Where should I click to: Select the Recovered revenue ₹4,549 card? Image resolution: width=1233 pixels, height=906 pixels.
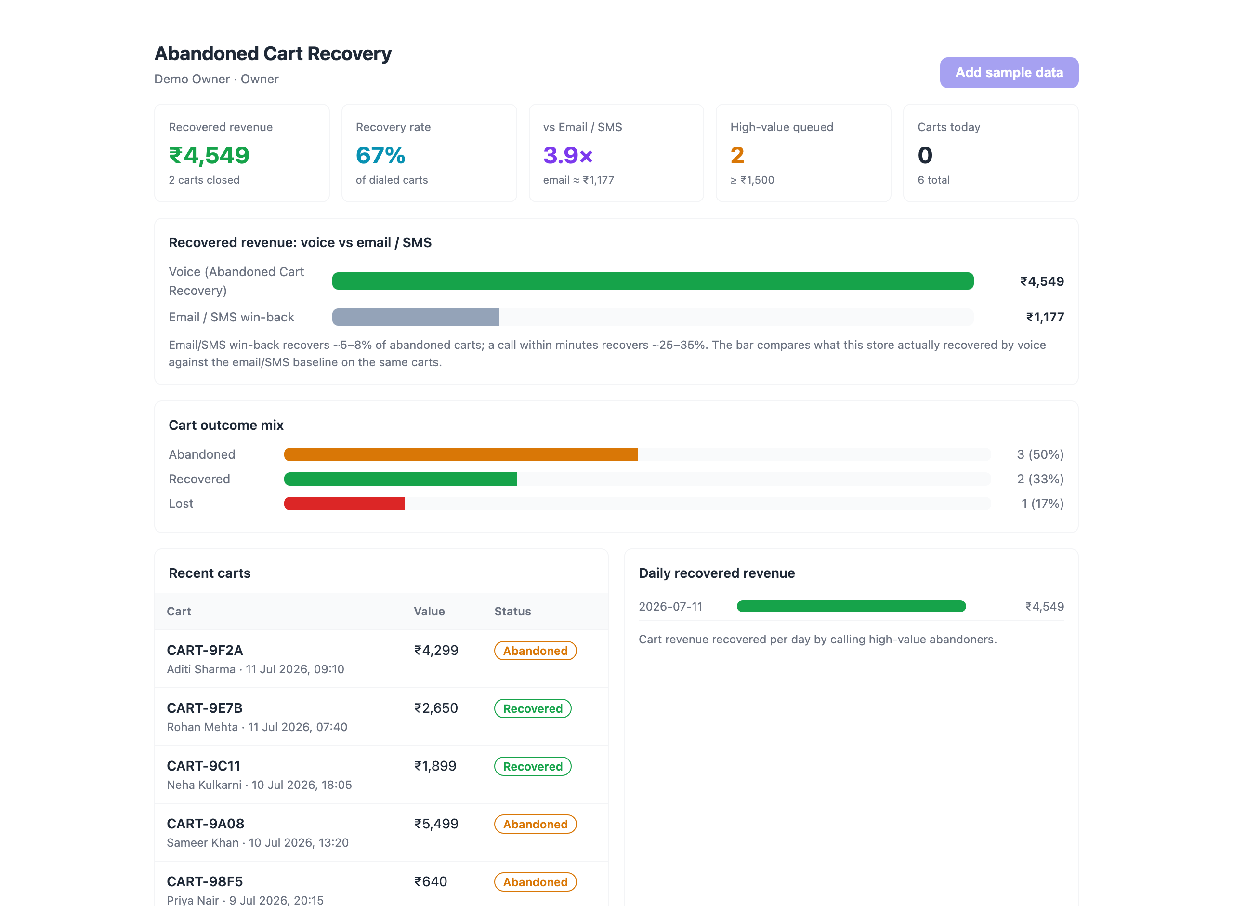[x=242, y=153]
